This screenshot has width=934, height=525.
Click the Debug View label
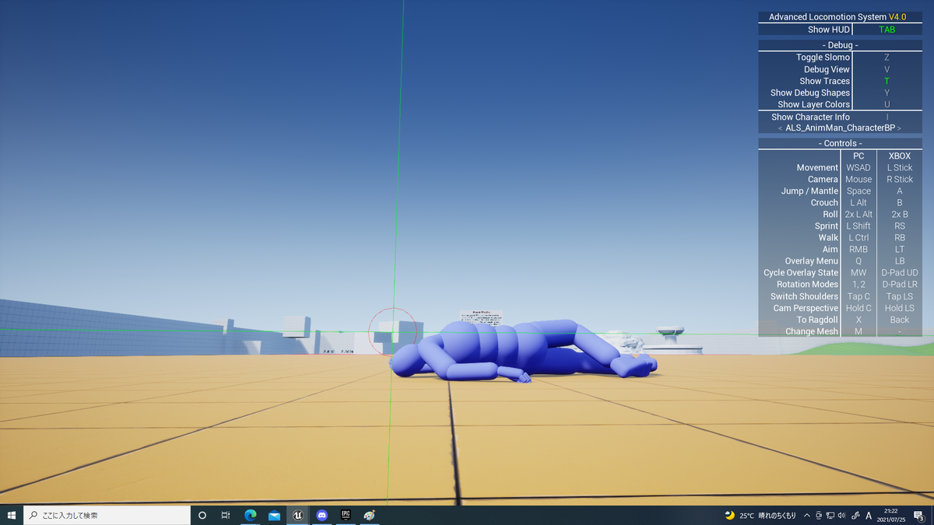click(x=827, y=69)
